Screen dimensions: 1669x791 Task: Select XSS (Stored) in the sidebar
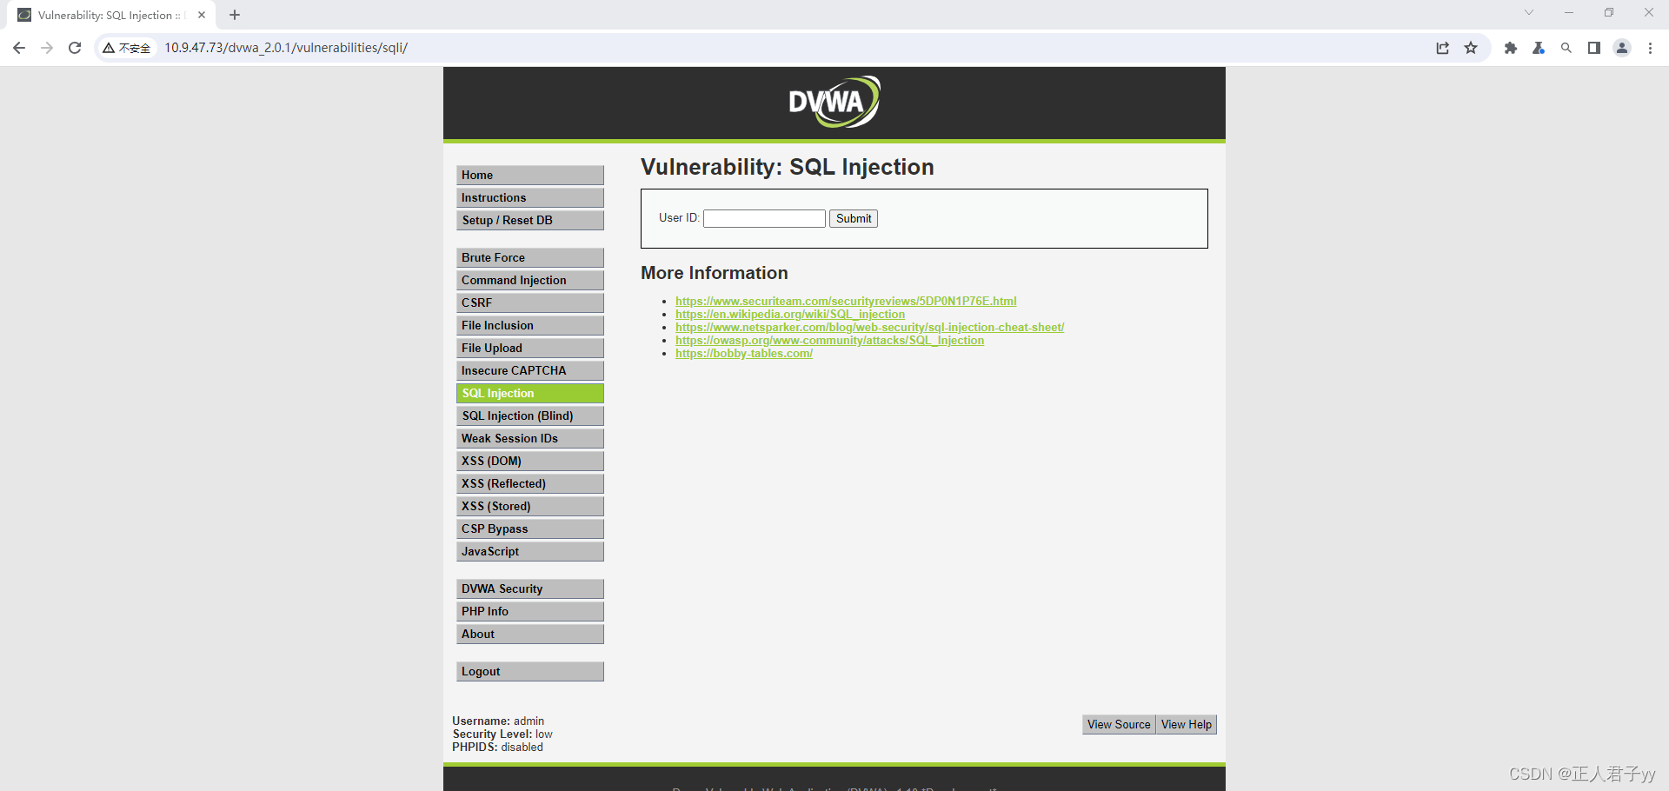pos(530,506)
